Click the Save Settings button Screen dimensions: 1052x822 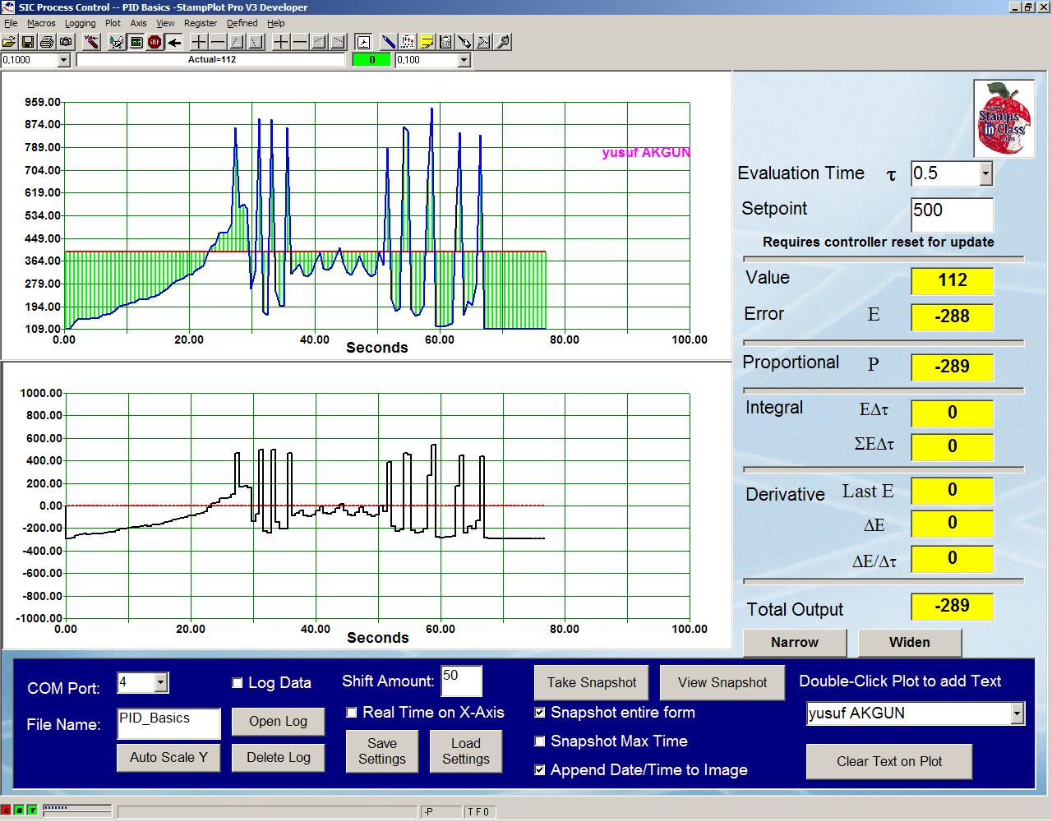point(382,751)
